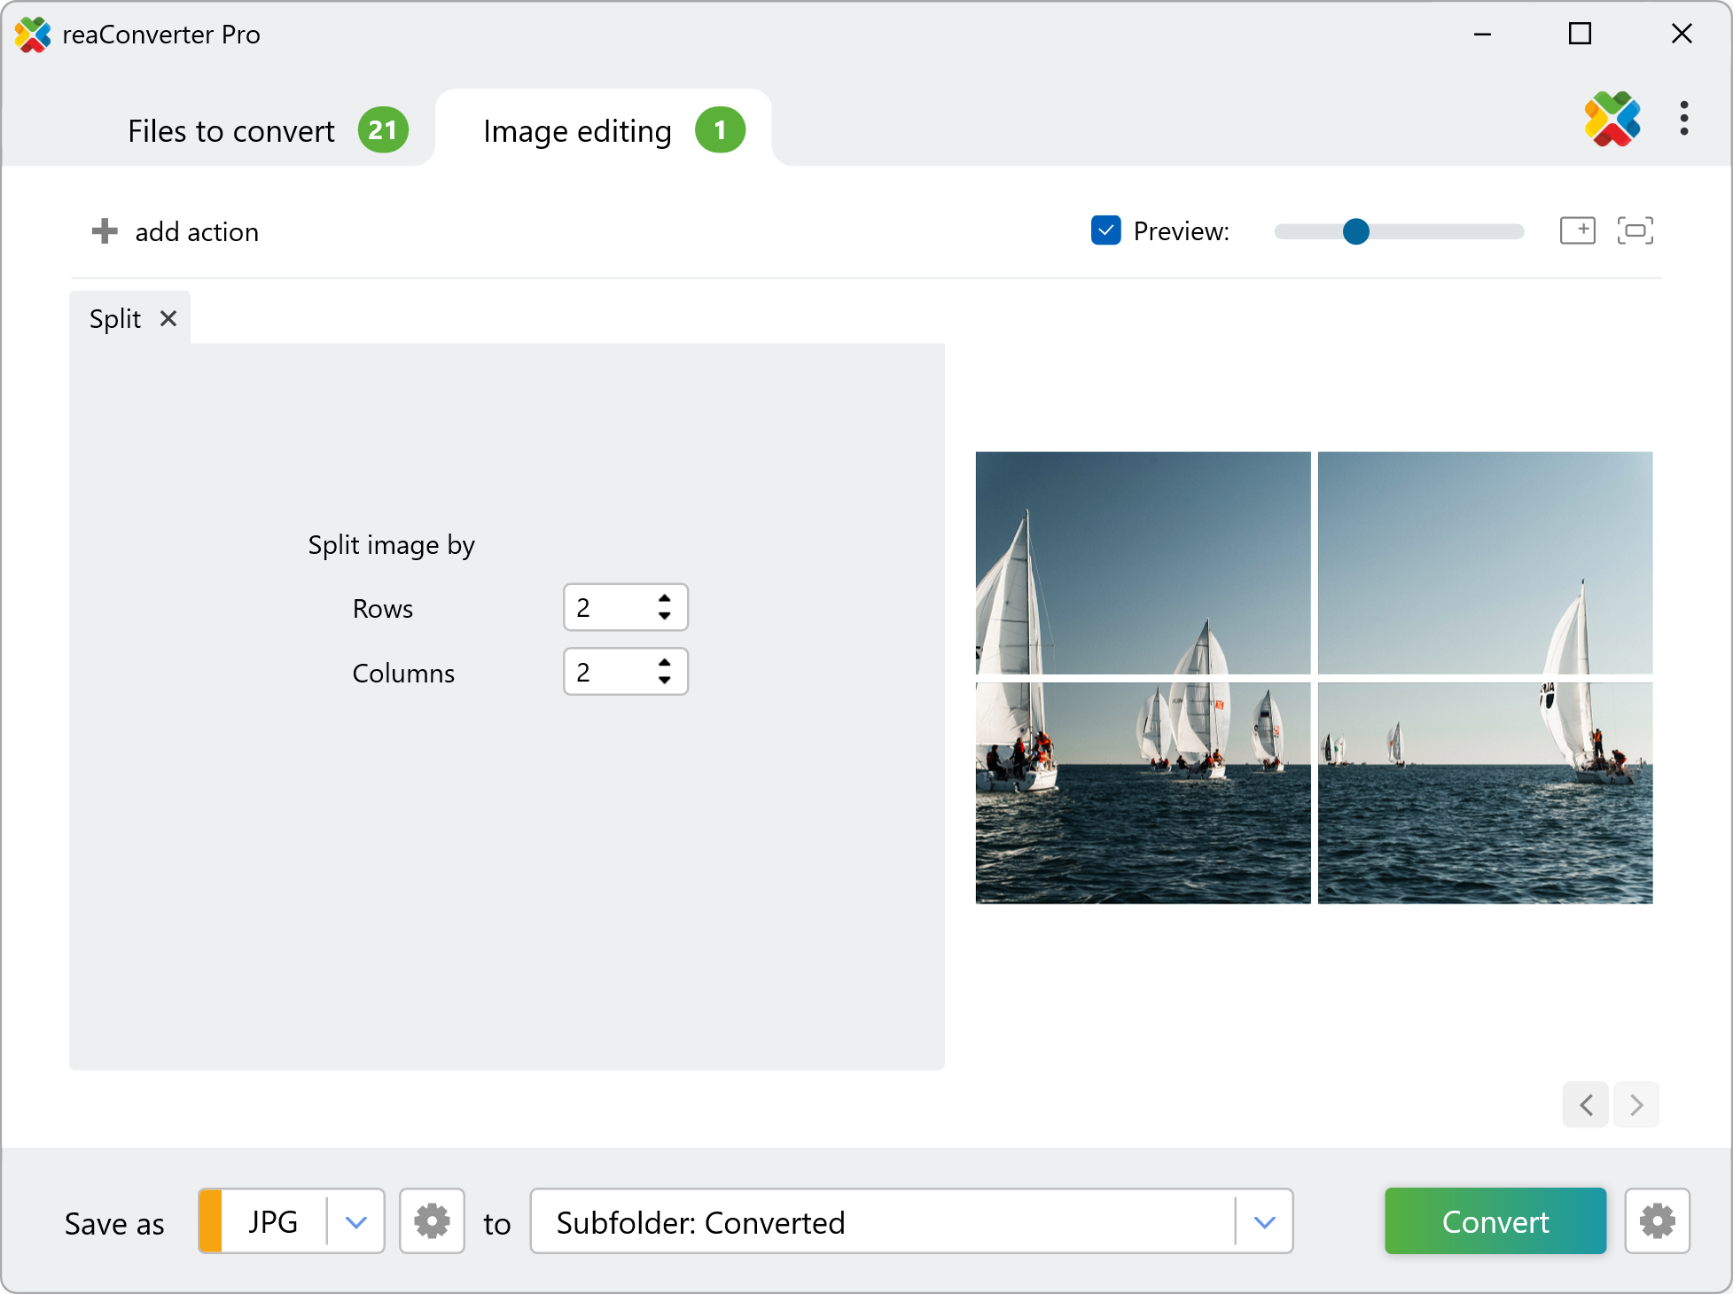Viewport: 1733px width, 1294px height.
Task: Open conversion settings gear next to Convert
Action: tap(1656, 1221)
